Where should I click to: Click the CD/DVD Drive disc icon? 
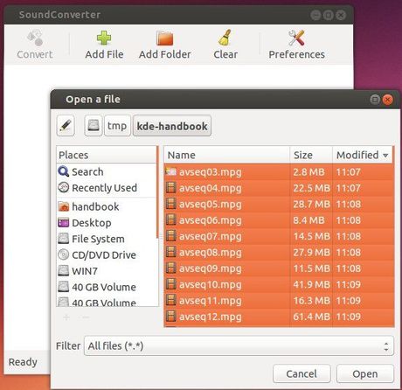pos(64,254)
